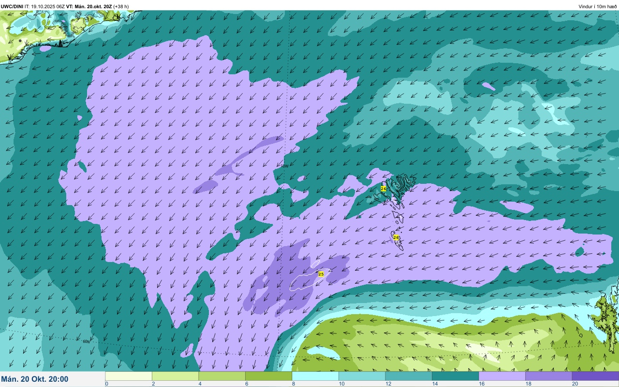Click the legend scale value '8'
The image size is (619, 387).
[x=293, y=384]
